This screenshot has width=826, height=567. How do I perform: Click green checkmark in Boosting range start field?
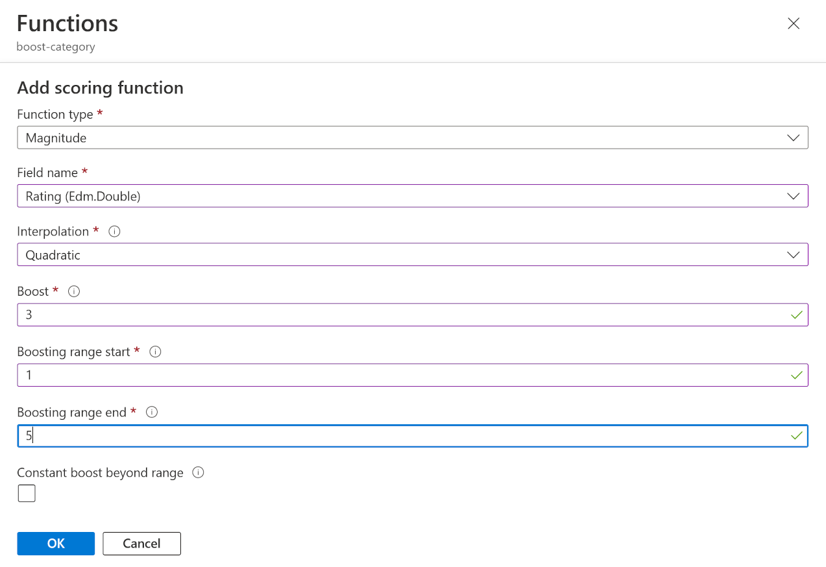[797, 376]
